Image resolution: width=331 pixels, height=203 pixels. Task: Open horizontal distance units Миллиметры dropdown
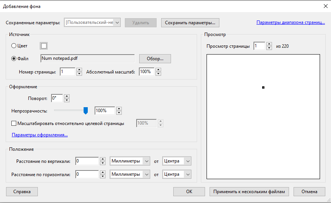coord(130,175)
